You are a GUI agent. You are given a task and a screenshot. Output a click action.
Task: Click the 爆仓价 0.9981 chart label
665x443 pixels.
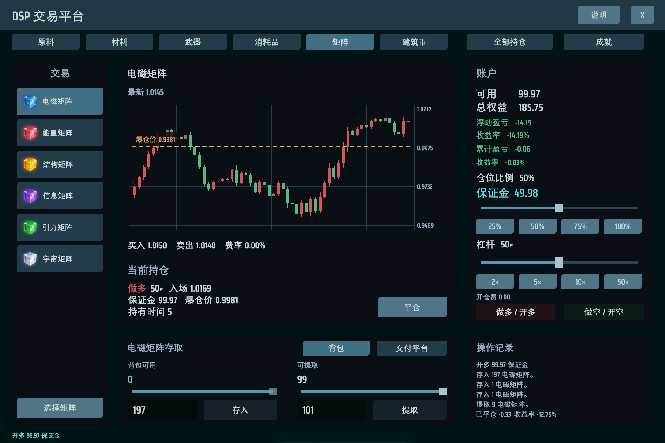155,139
